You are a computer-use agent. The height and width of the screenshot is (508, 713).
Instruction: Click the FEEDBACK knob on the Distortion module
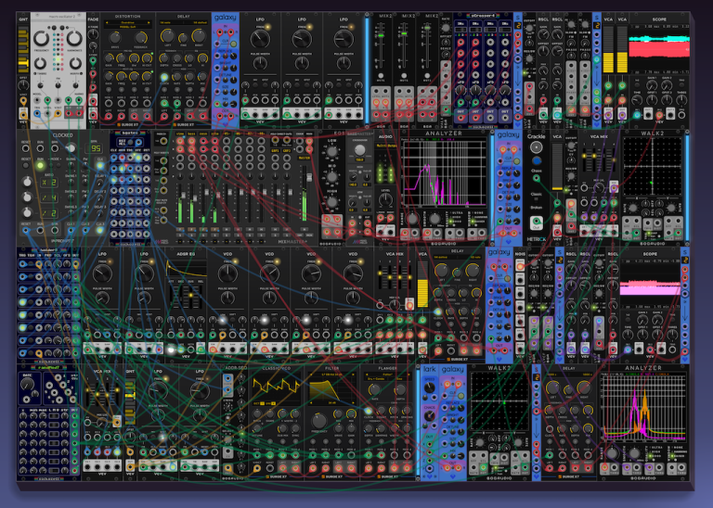coord(141,38)
